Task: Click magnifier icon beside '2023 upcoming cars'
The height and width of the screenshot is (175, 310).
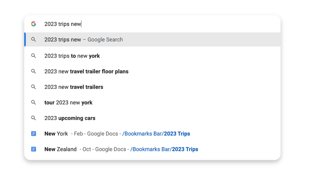Action: 33,118
